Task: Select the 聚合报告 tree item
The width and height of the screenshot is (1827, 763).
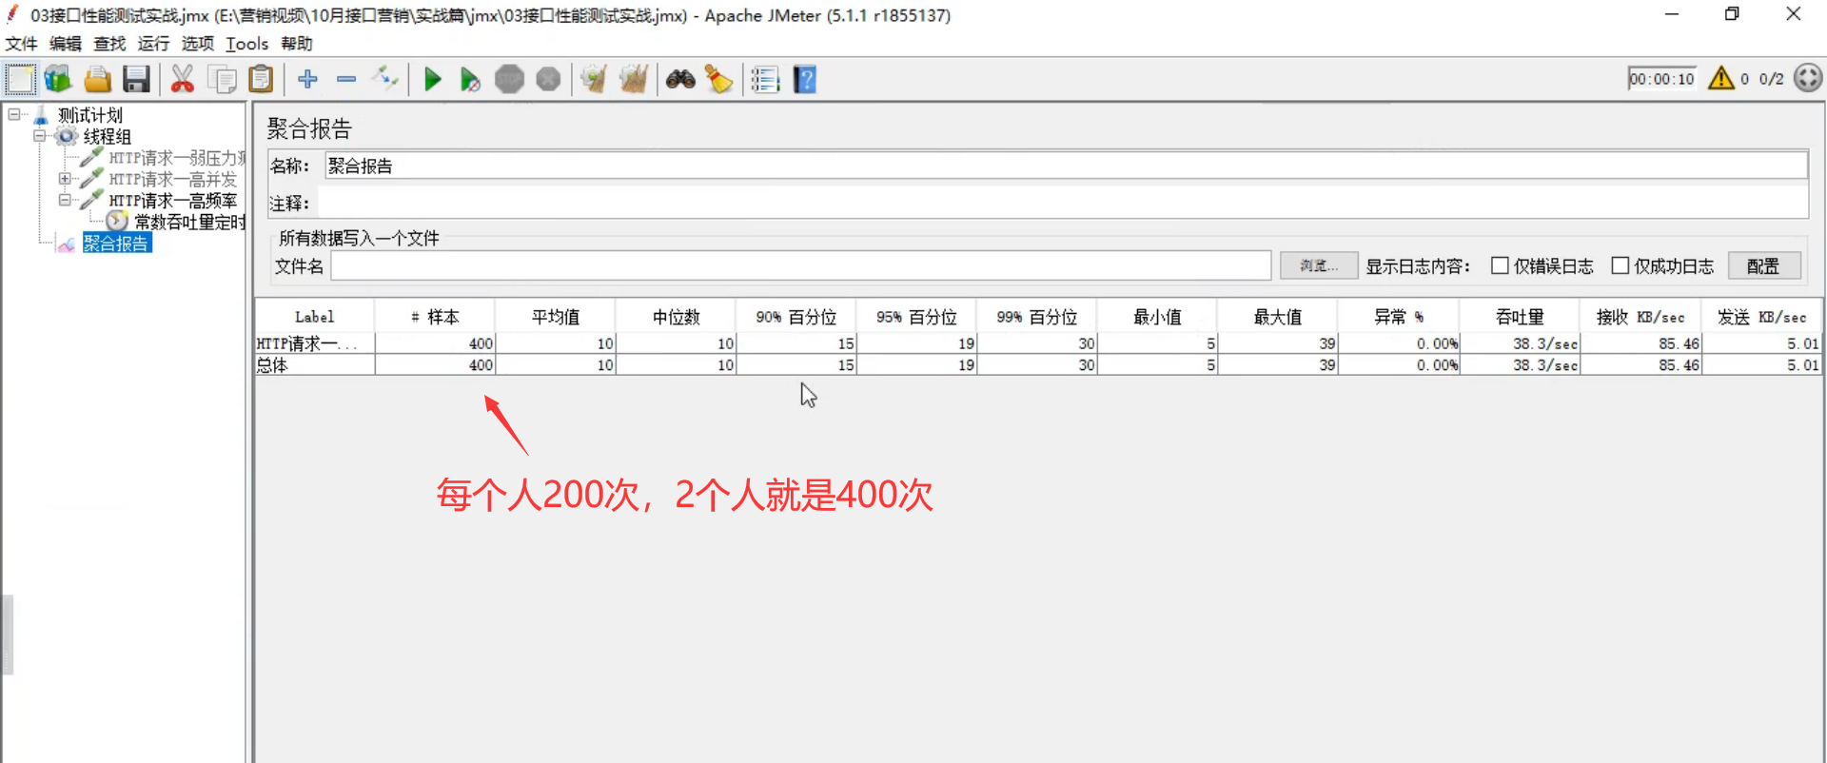Action: [x=116, y=244]
